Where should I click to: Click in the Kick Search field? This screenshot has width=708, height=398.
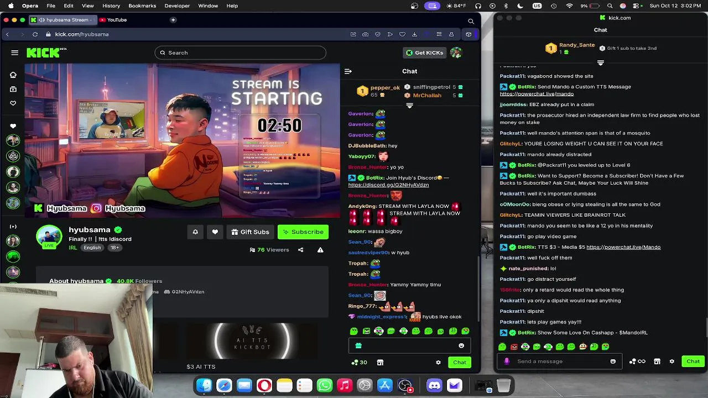point(240,53)
